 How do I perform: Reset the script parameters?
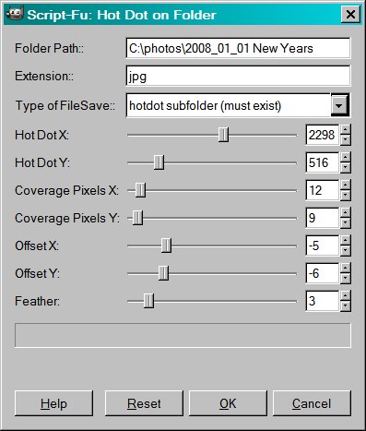click(x=144, y=403)
